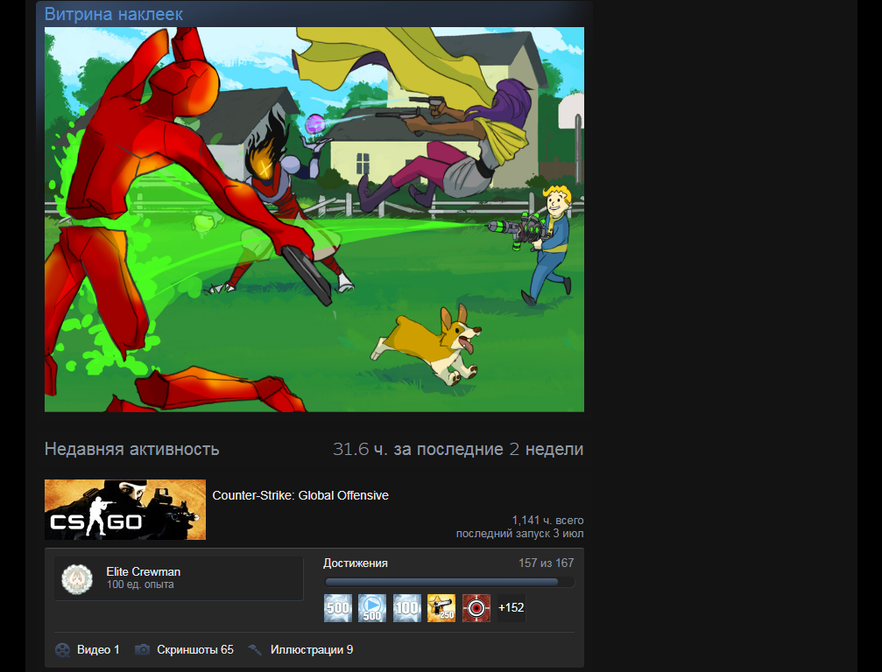Click the 31.6 ч. за последние 2 недели text

click(x=458, y=449)
